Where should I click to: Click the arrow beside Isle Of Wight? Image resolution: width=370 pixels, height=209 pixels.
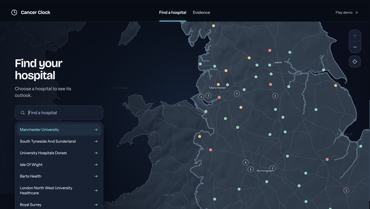click(x=96, y=165)
